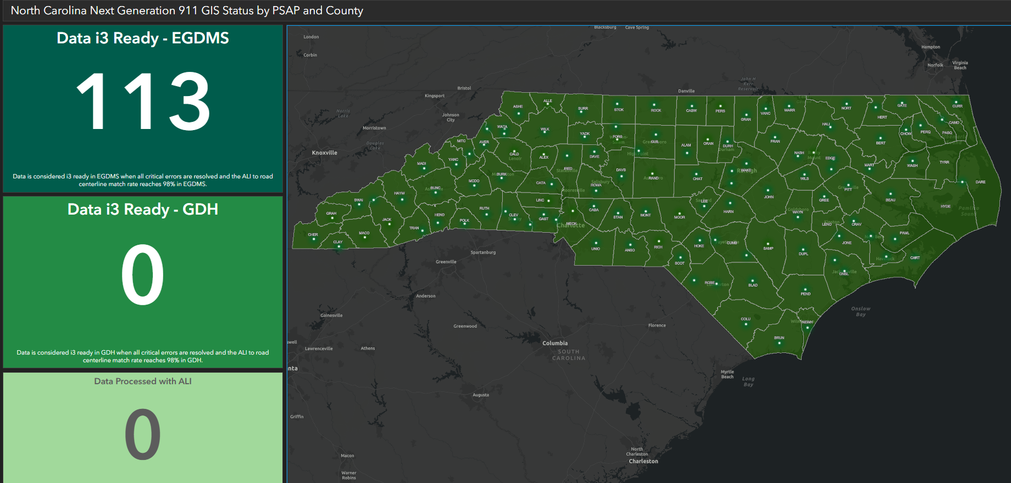Select the TYRR county label

tap(944, 162)
